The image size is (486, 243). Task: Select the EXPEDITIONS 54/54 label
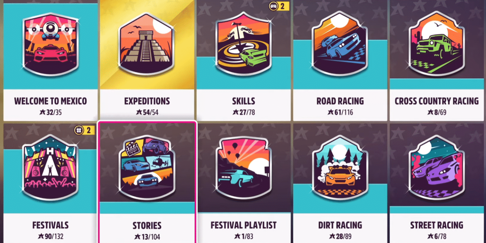click(147, 106)
